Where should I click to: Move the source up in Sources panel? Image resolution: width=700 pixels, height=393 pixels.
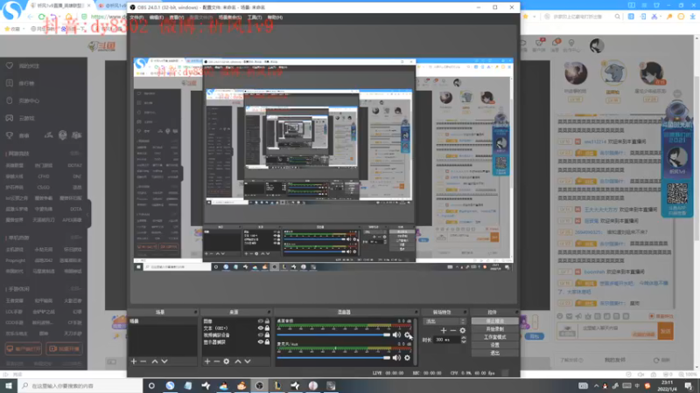(x=237, y=362)
